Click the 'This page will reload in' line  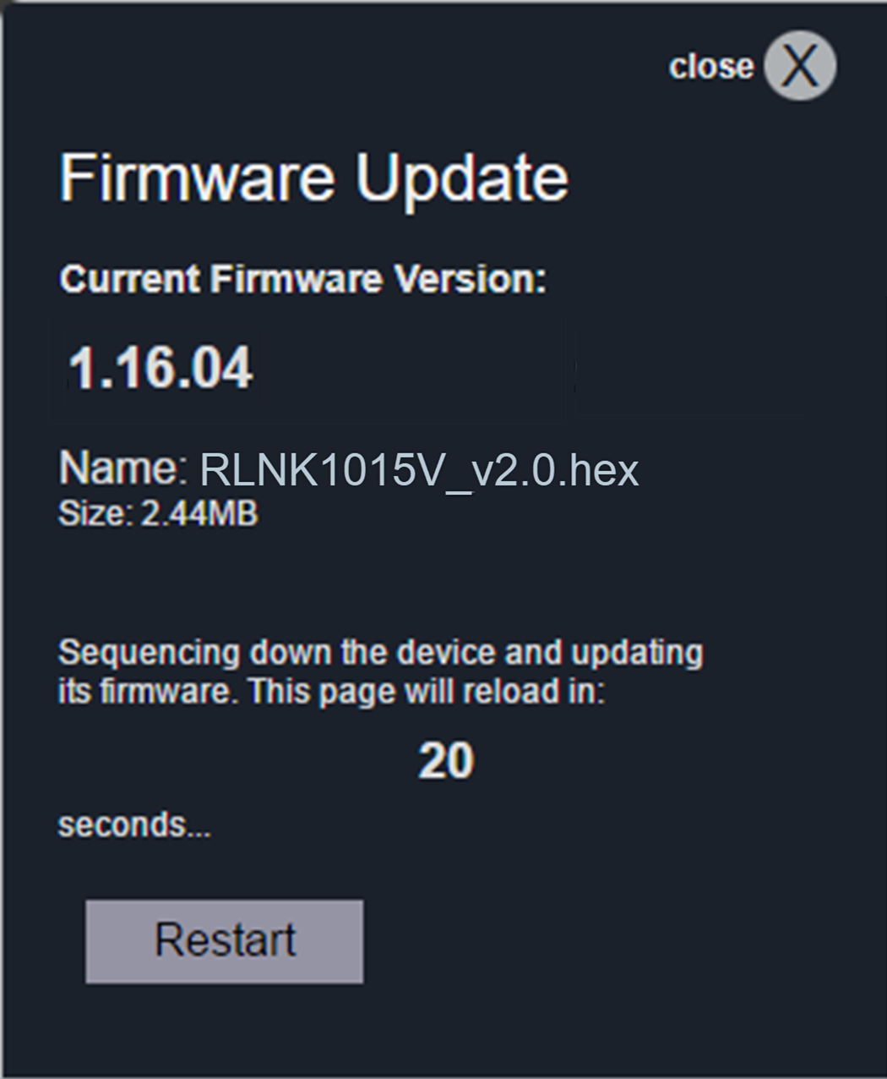coord(427,692)
